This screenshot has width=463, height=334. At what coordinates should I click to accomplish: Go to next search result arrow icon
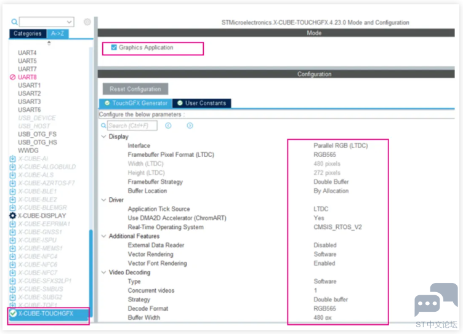(x=190, y=125)
